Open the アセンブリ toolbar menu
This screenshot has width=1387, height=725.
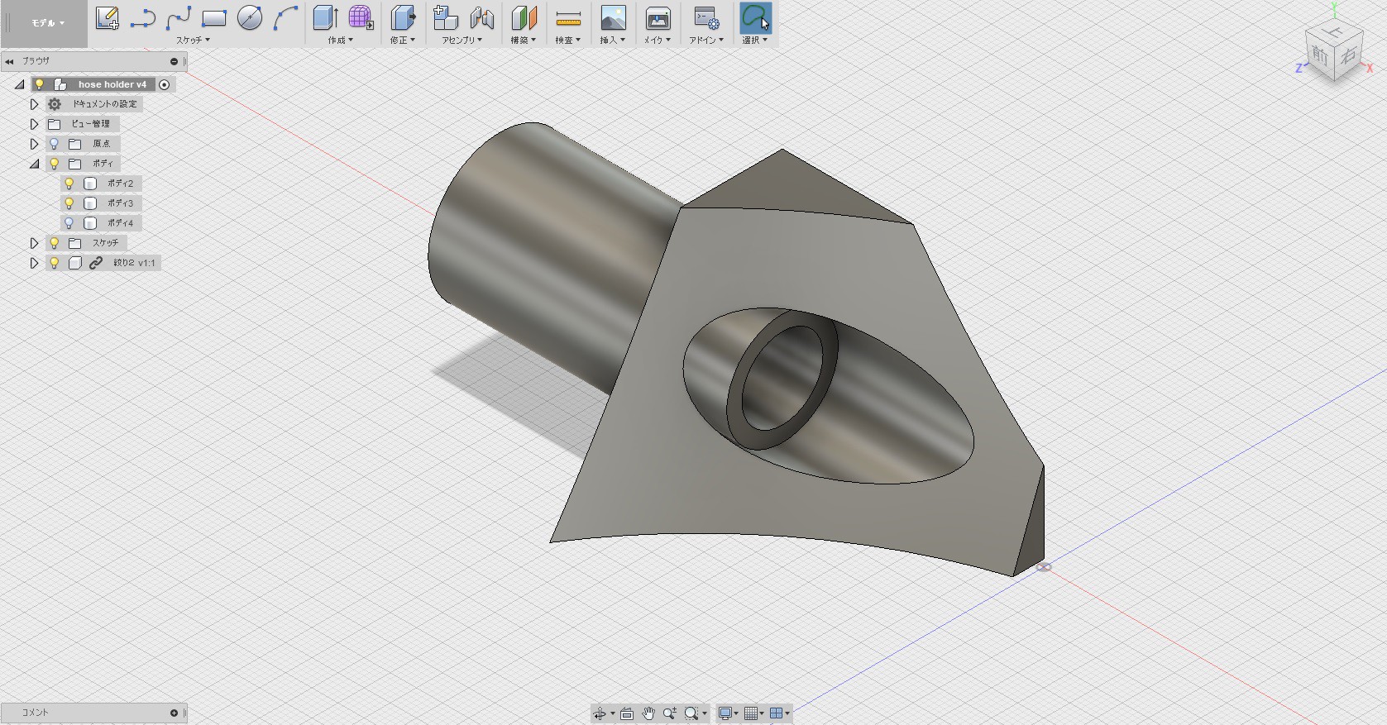pyautogui.click(x=462, y=40)
